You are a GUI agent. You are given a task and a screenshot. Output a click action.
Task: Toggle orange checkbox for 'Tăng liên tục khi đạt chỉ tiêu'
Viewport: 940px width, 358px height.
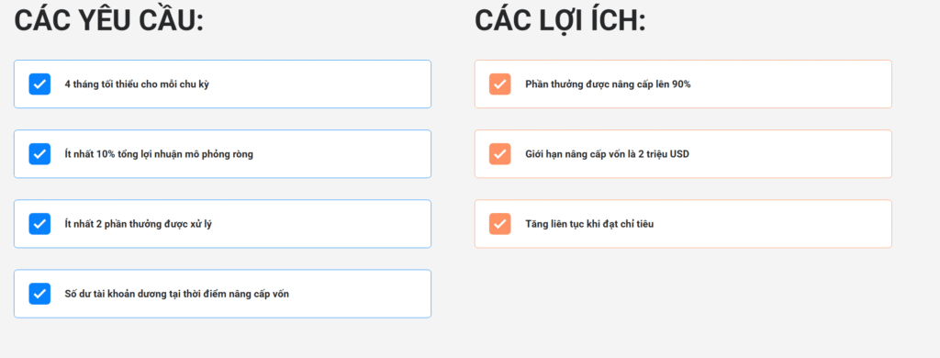tap(500, 224)
